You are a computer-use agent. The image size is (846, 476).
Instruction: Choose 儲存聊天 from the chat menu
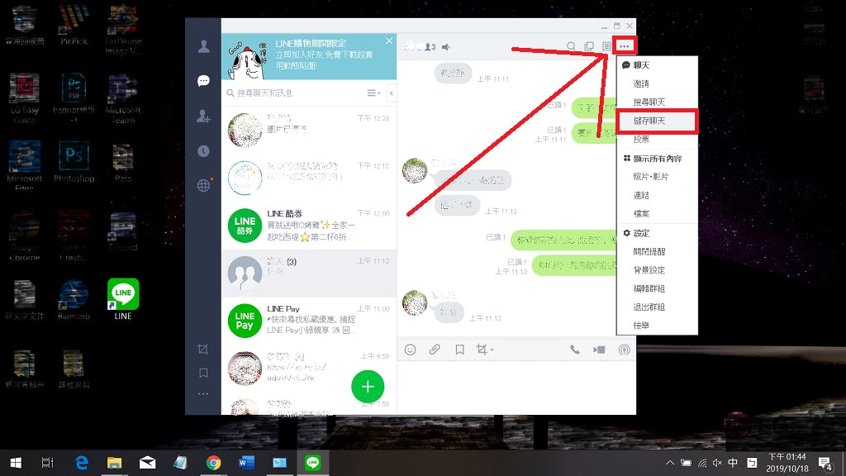pos(657,121)
